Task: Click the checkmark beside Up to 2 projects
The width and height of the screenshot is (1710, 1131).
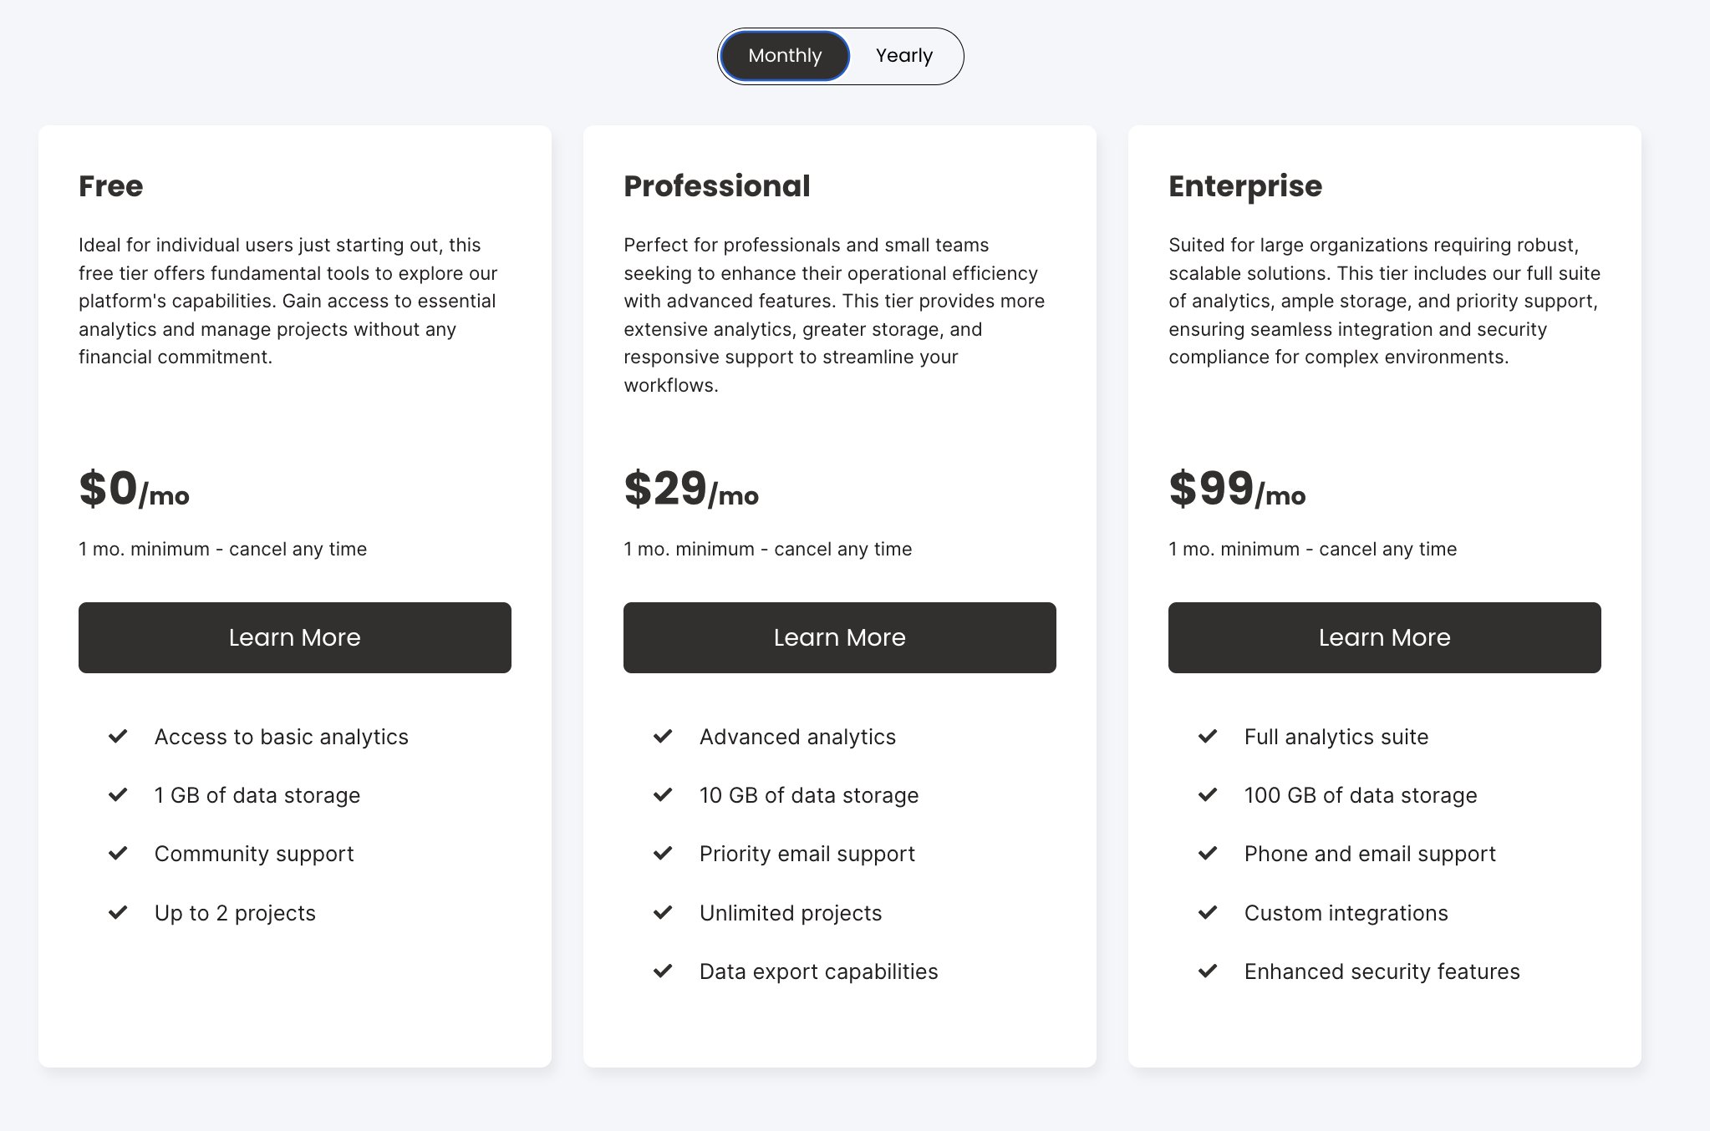Action: tap(118, 912)
